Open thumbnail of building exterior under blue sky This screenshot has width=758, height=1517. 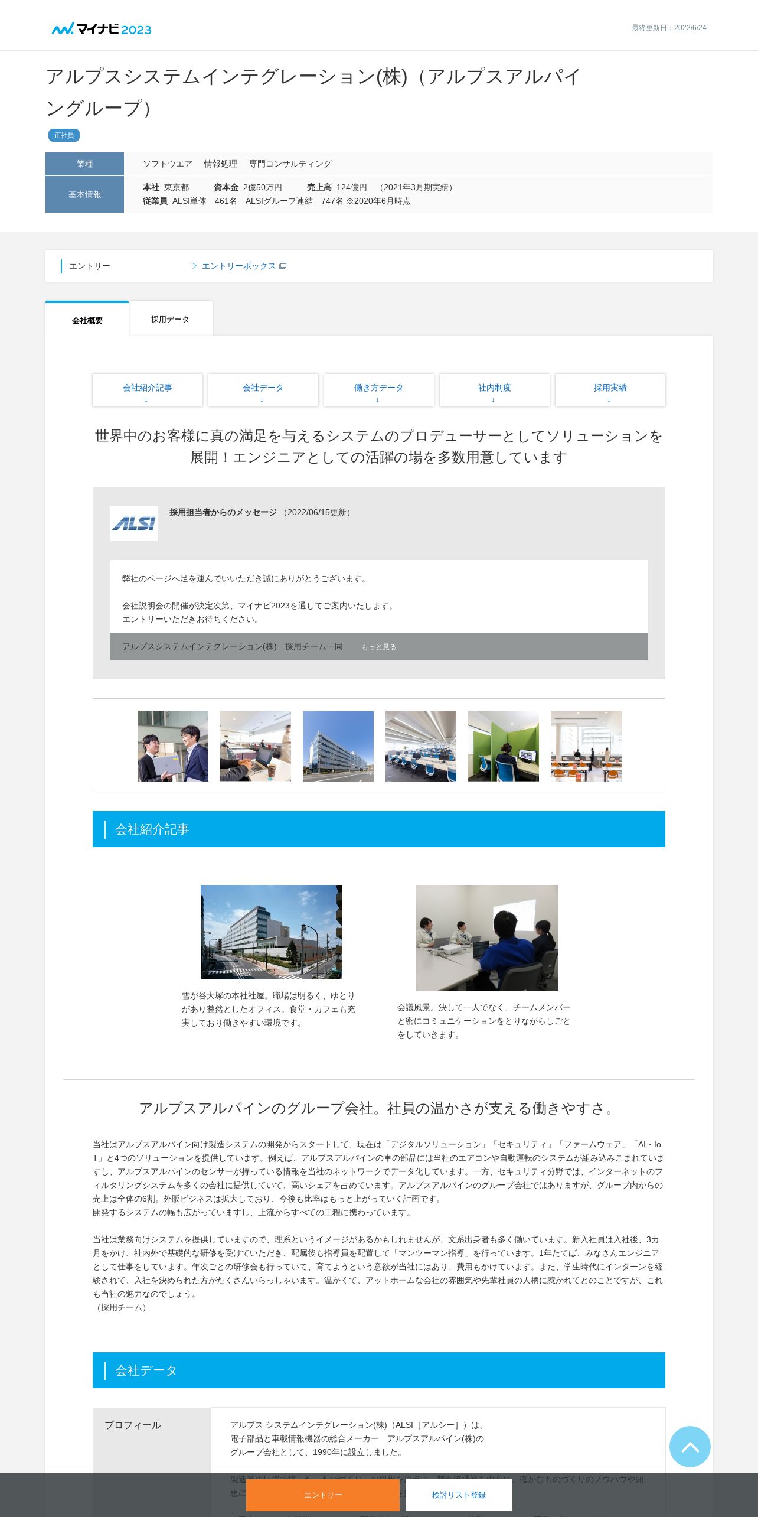tap(338, 746)
